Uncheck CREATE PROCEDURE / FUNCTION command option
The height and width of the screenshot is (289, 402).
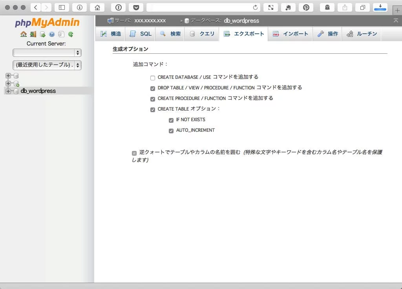tap(153, 99)
